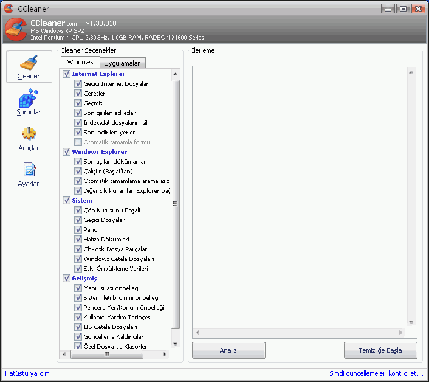
Task: Toggle Çöp Kutusunu Boşalt checkbox
Action: coord(78,210)
